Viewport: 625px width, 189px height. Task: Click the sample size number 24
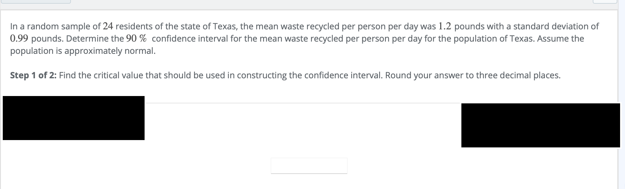click(x=108, y=26)
